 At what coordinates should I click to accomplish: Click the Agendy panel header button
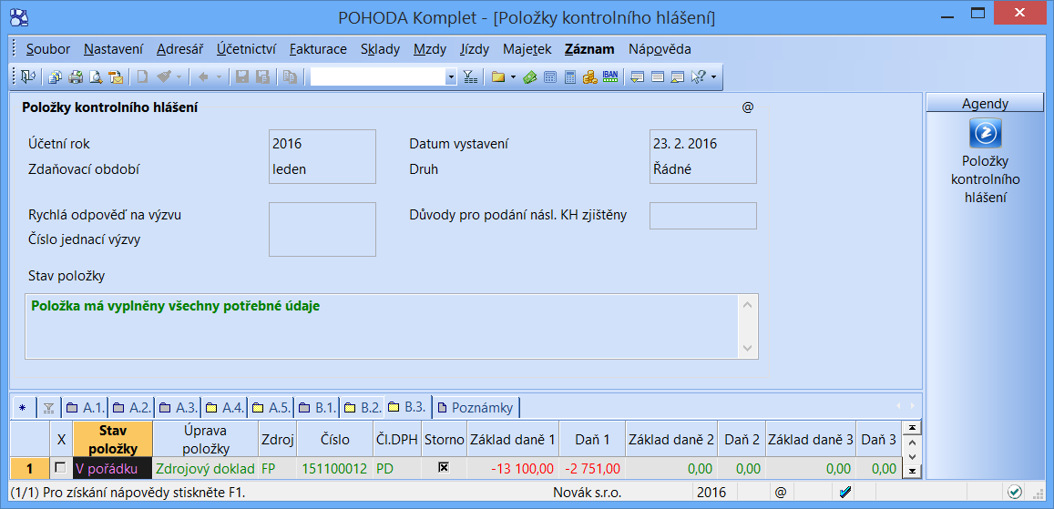click(985, 104)
